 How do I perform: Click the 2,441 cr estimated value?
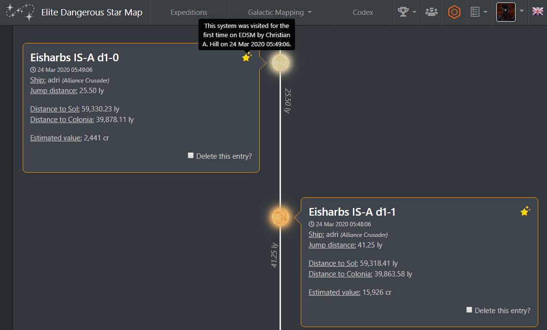96,138
